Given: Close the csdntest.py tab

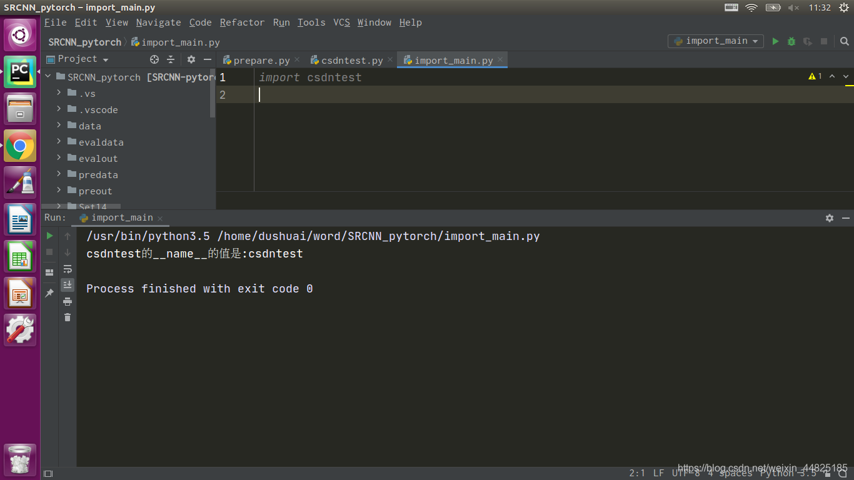Looking at the screenshot, I should coord(389,60).
